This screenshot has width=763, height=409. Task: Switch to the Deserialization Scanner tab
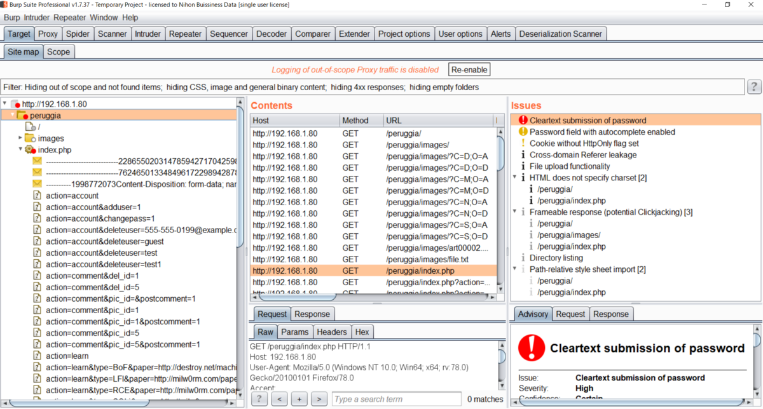pyautogui.click(x=561, y=34)
